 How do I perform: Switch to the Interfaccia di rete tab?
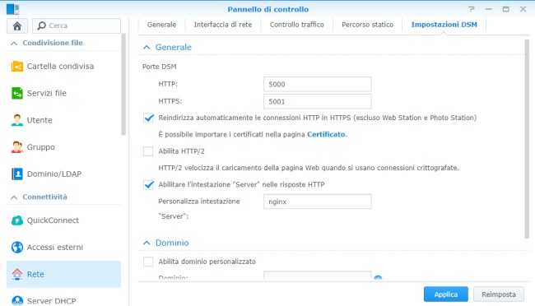[x=223, y=25]
